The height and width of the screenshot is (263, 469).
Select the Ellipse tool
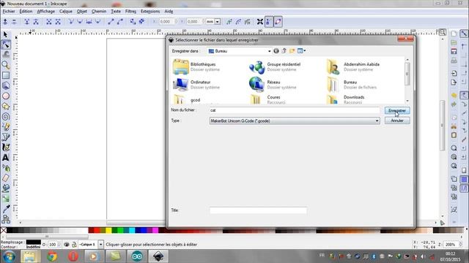[x=6, y=96]
